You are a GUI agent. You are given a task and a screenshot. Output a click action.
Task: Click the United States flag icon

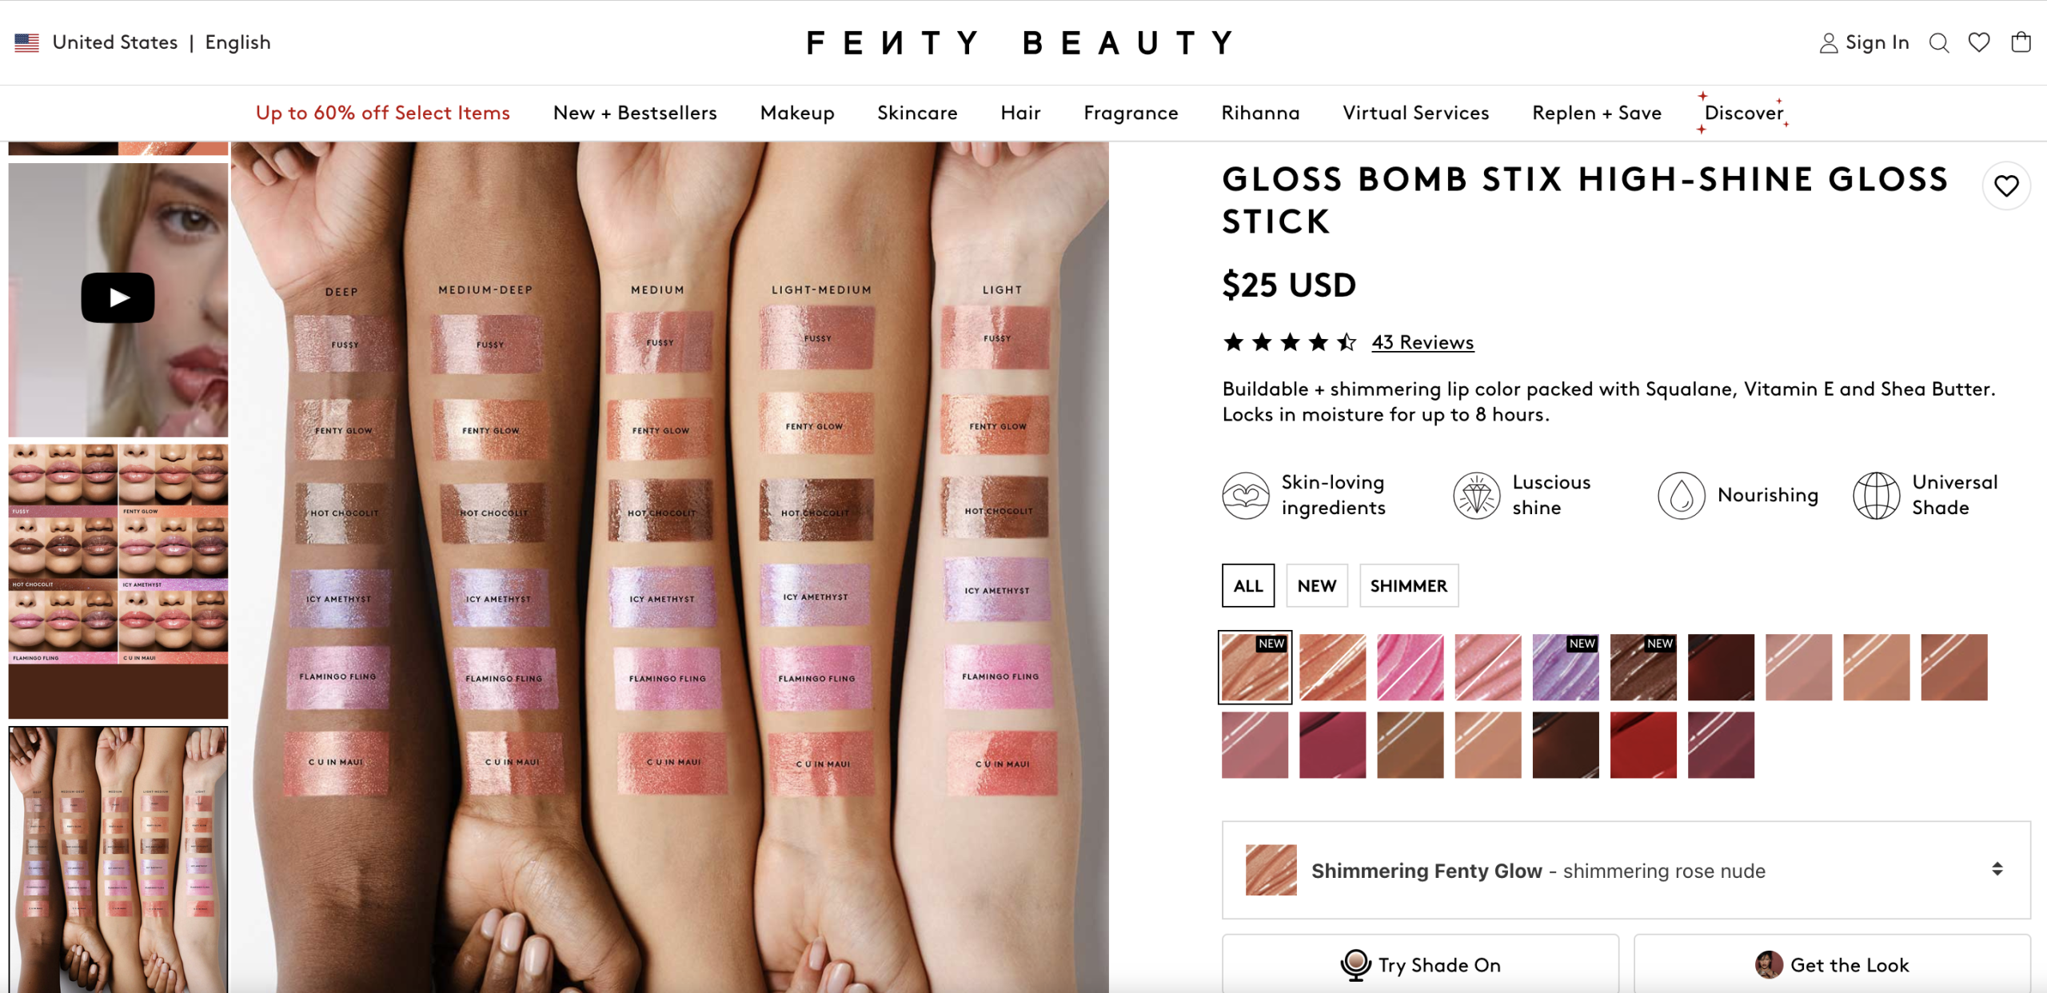[x=26, y=42]
